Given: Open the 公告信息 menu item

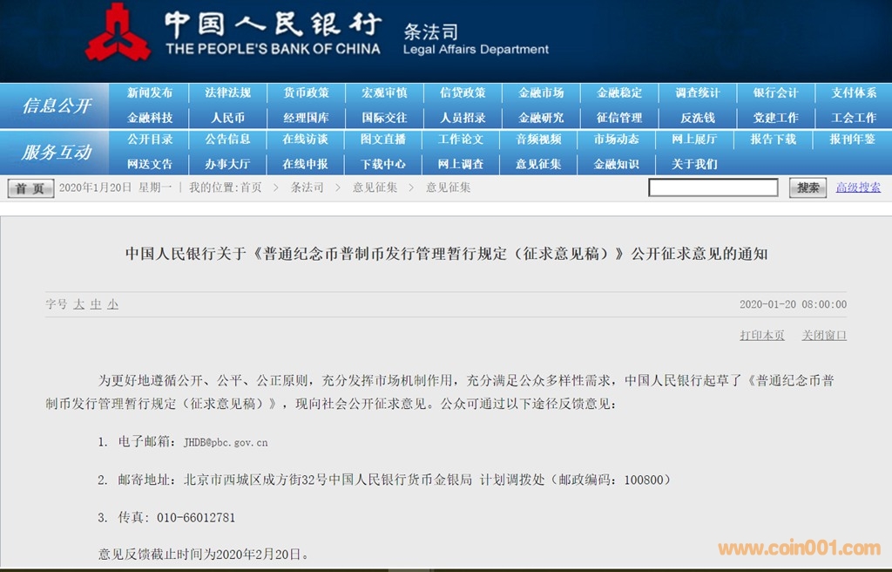Looking at the screenshot, I should [228, 140].
